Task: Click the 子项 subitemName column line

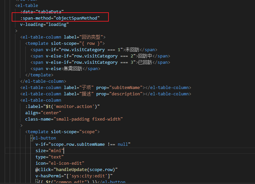Action: [x=106, y=88]
